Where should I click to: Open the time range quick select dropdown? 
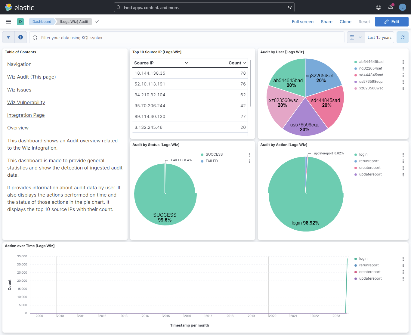point(360,37)
